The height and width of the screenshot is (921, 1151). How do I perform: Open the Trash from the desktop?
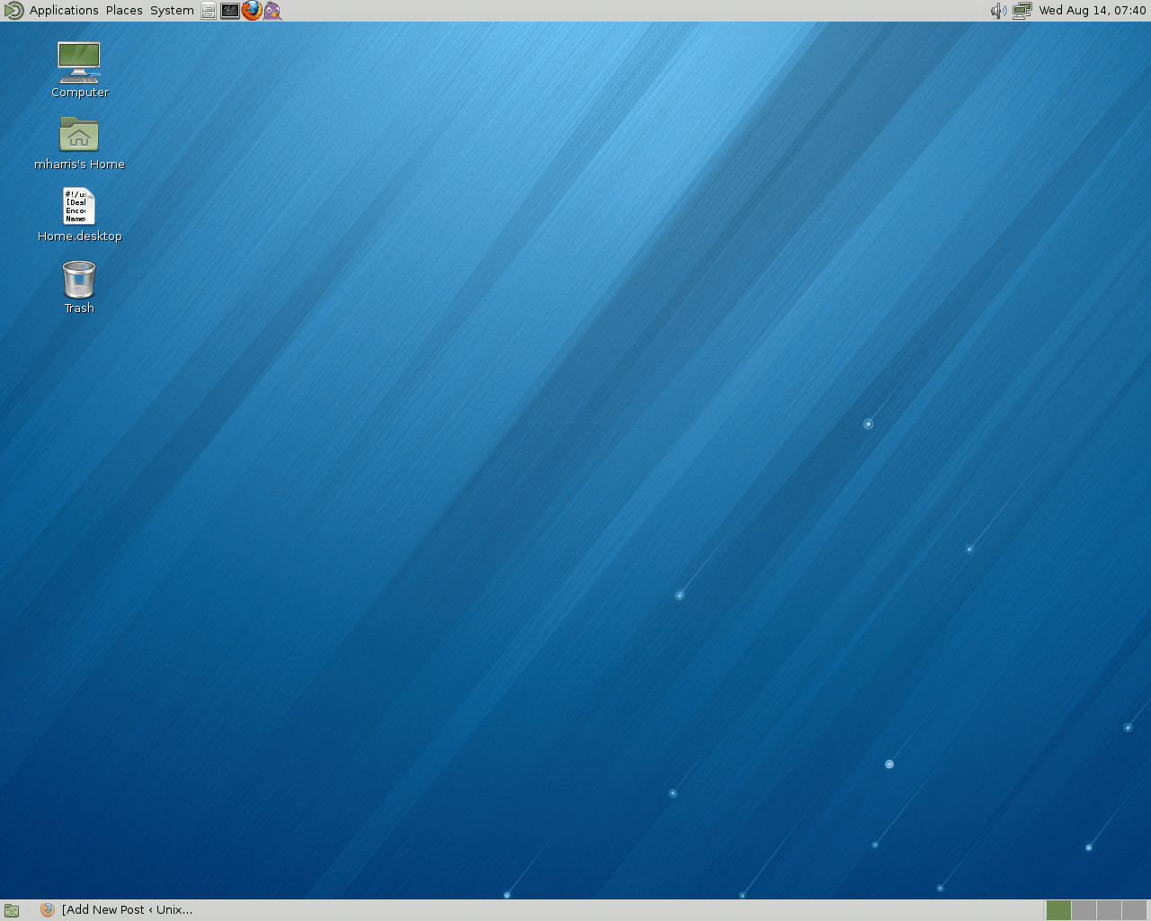coord(78,281)
